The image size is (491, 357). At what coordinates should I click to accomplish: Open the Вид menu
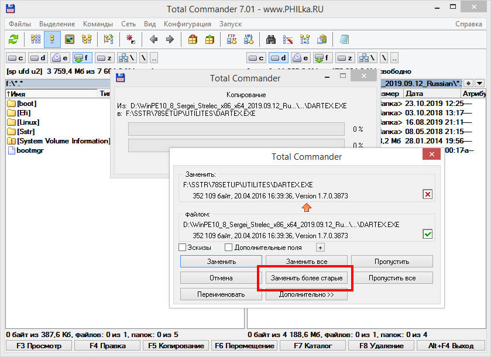150,24
